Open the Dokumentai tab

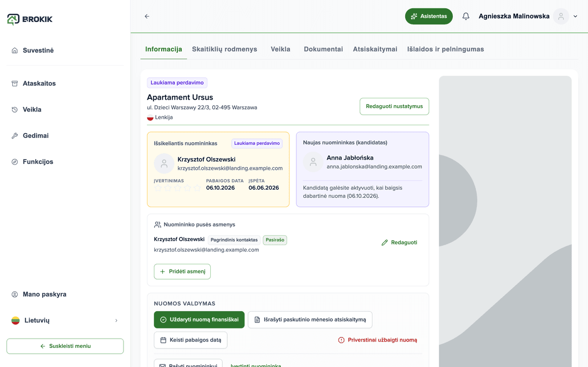pos(323,49)
